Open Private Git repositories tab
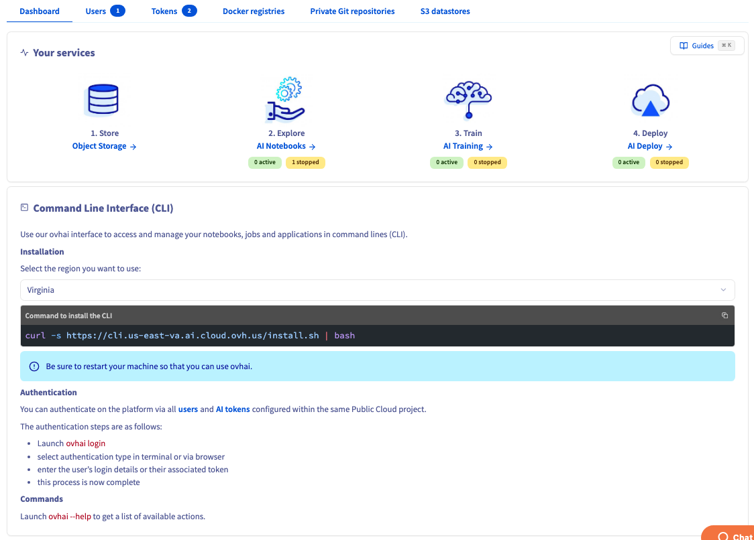754x540 pixels. click(x=352, y=11)
